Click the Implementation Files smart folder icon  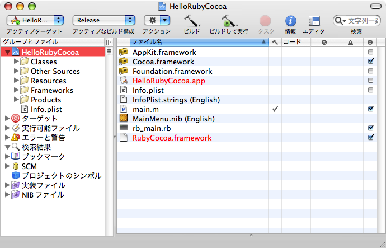click(15, 185)
